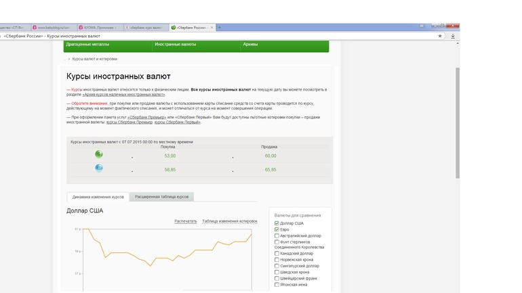Screen dimensions: 522x293
Task: Tick the Японская иена checkbox
Action: (277, 284)
